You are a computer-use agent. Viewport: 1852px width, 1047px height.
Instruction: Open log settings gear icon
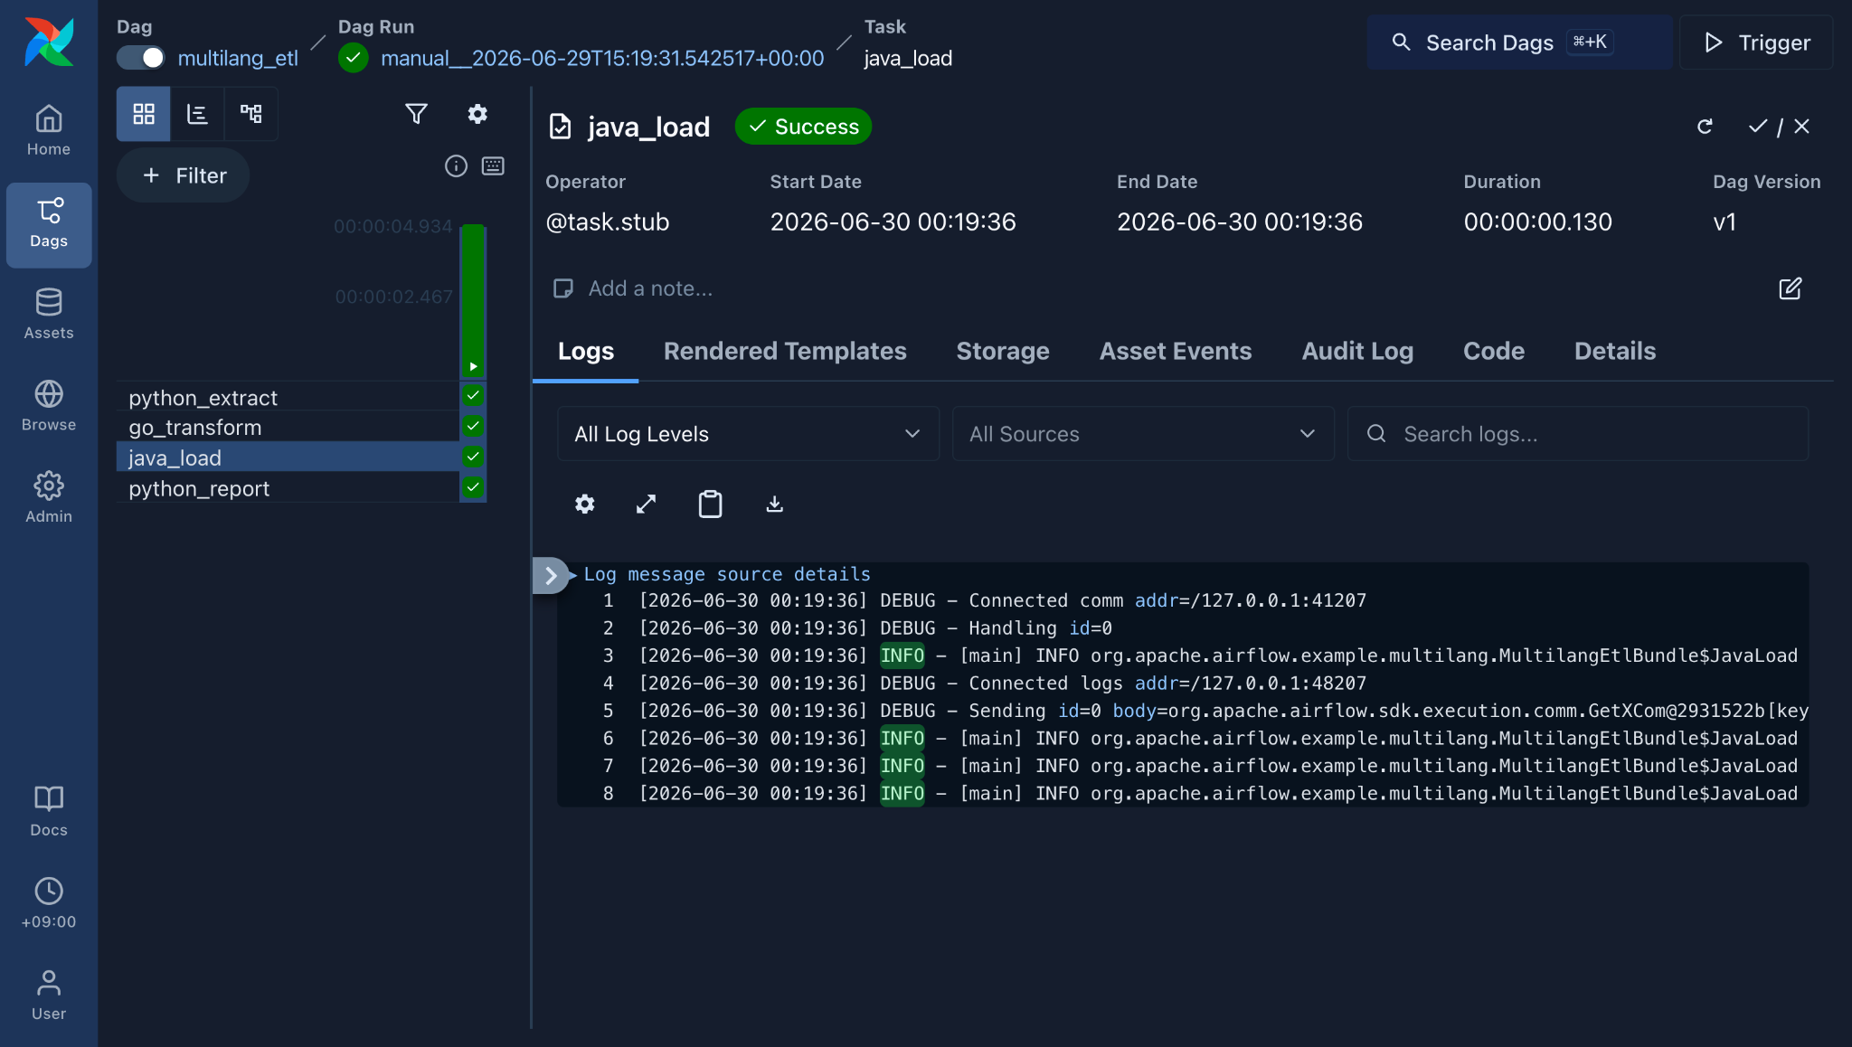(585, 504)
